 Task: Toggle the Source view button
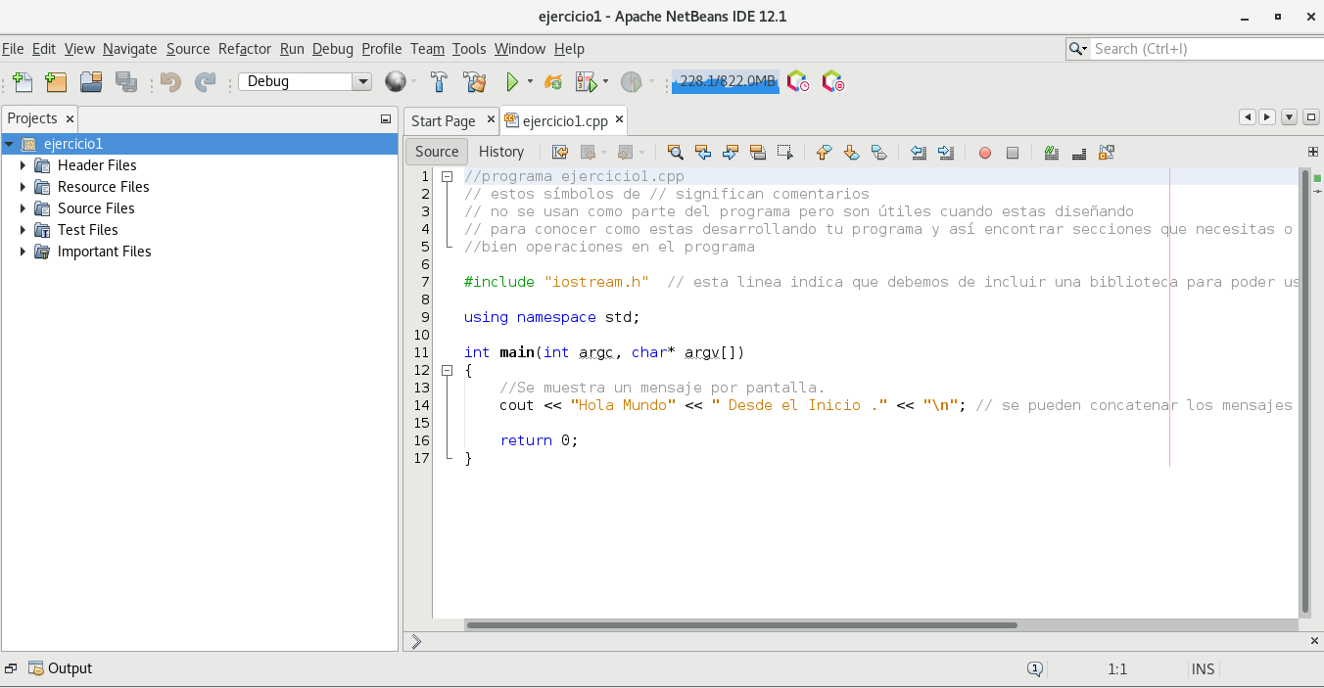437,152
